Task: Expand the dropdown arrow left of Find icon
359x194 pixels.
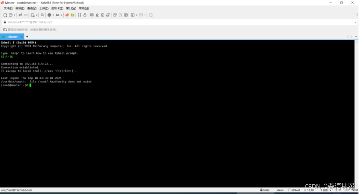Action: pos(37,15)
